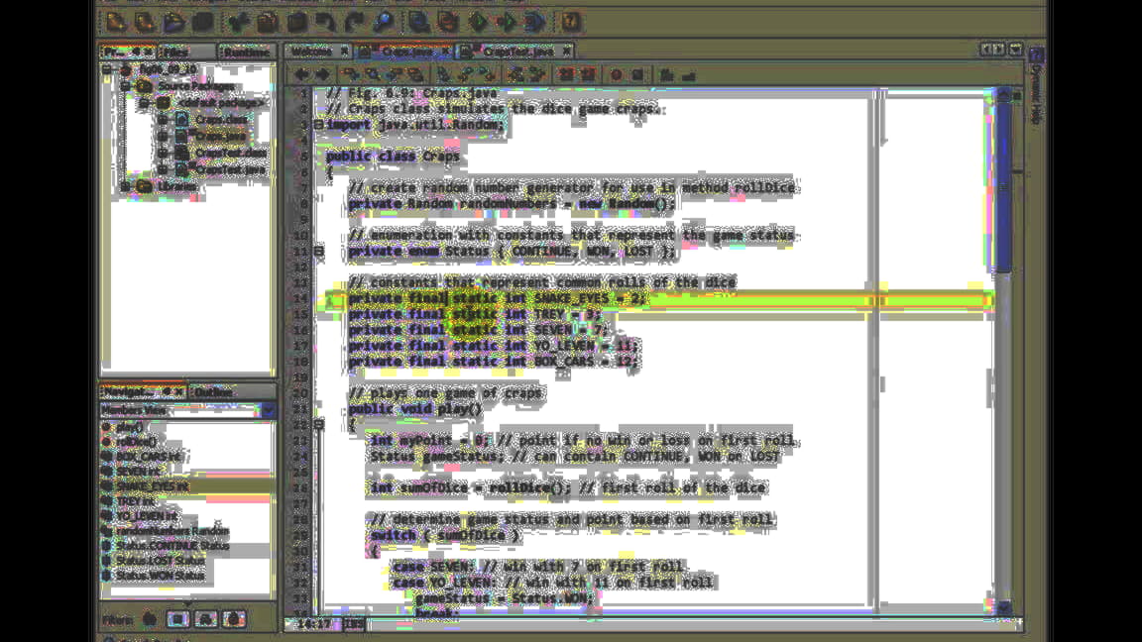This screenshot has width=1142, height=642.
Task: Toggle the last framed Navigator filter button
Action: tap(235, 619)
